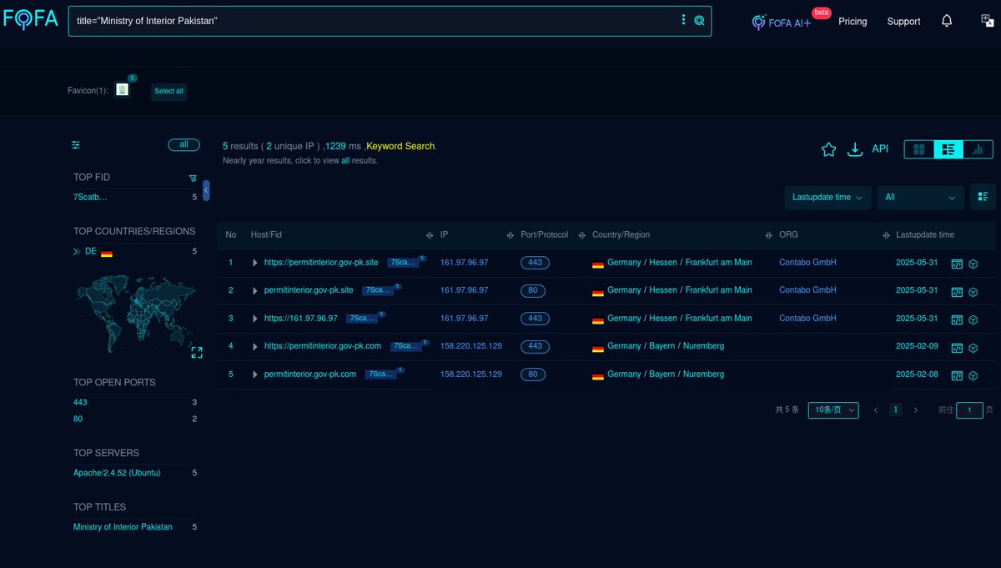
Task: Open cube icon for https://161.97.96.97 row
Action: [973, 319]
